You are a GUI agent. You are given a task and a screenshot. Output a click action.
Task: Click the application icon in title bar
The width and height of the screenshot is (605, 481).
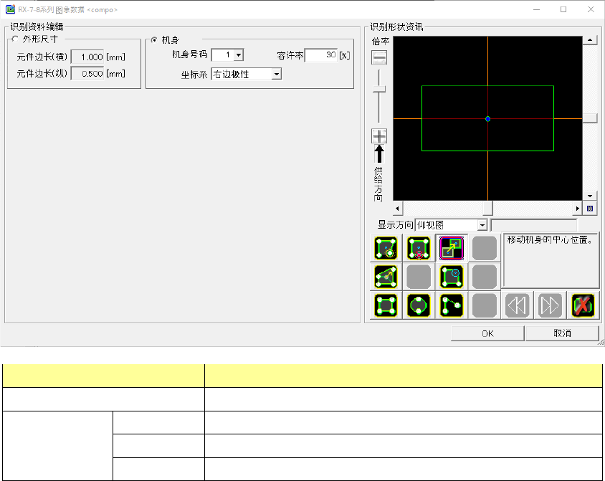pos(10,9)
